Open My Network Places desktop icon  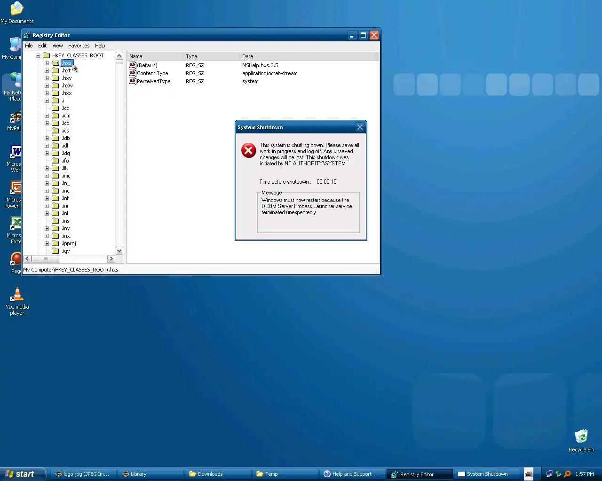point(14,87)
